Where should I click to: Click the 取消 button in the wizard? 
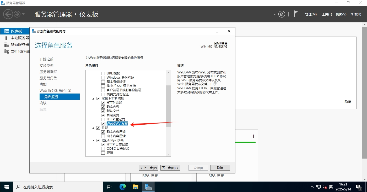click(220, 168)
